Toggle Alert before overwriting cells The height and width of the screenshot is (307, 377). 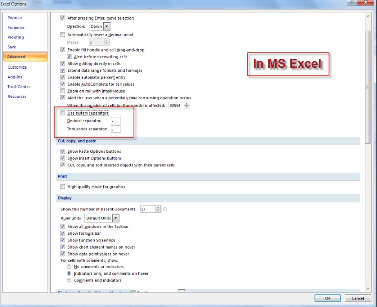pos(69,57)
